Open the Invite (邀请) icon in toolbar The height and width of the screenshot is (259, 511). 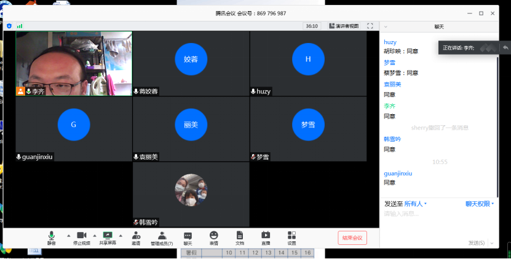(135, 237)
